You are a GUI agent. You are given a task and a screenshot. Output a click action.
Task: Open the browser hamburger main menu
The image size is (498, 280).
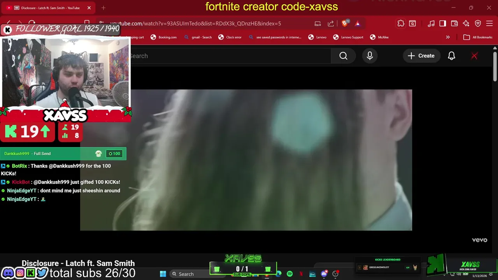pos(490,24)
